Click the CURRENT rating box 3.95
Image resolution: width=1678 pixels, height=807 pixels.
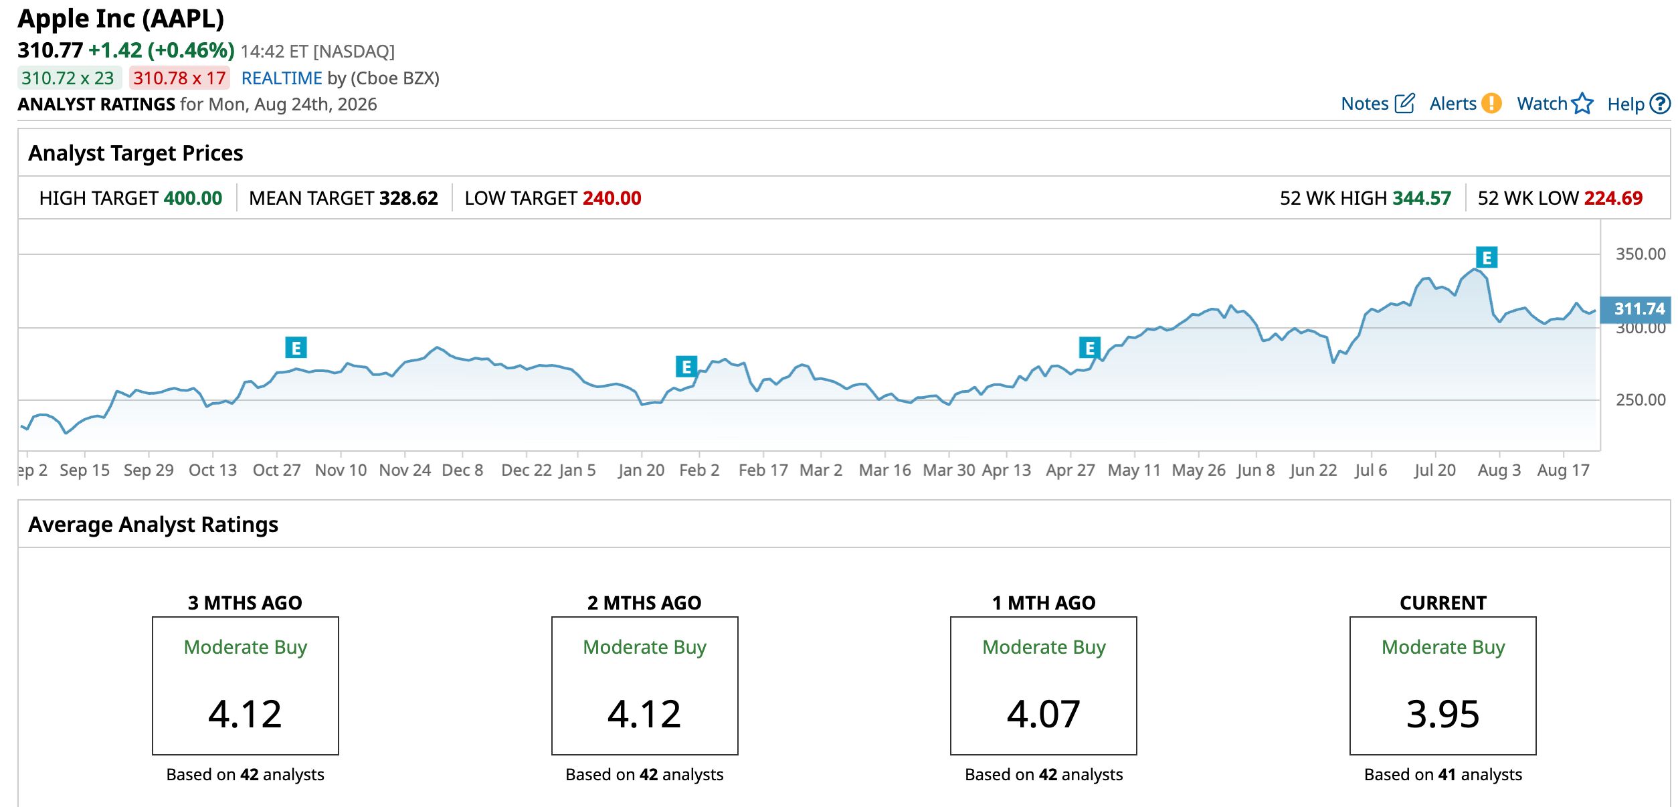pos(1443,686)
